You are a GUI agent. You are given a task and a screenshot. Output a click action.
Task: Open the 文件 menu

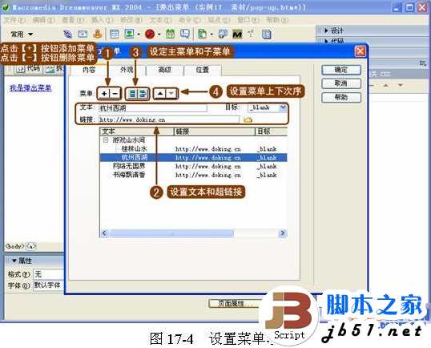point(15,20)
